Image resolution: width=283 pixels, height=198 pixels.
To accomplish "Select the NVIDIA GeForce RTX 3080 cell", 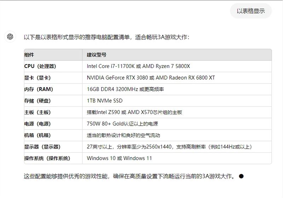I will [177, 78].
